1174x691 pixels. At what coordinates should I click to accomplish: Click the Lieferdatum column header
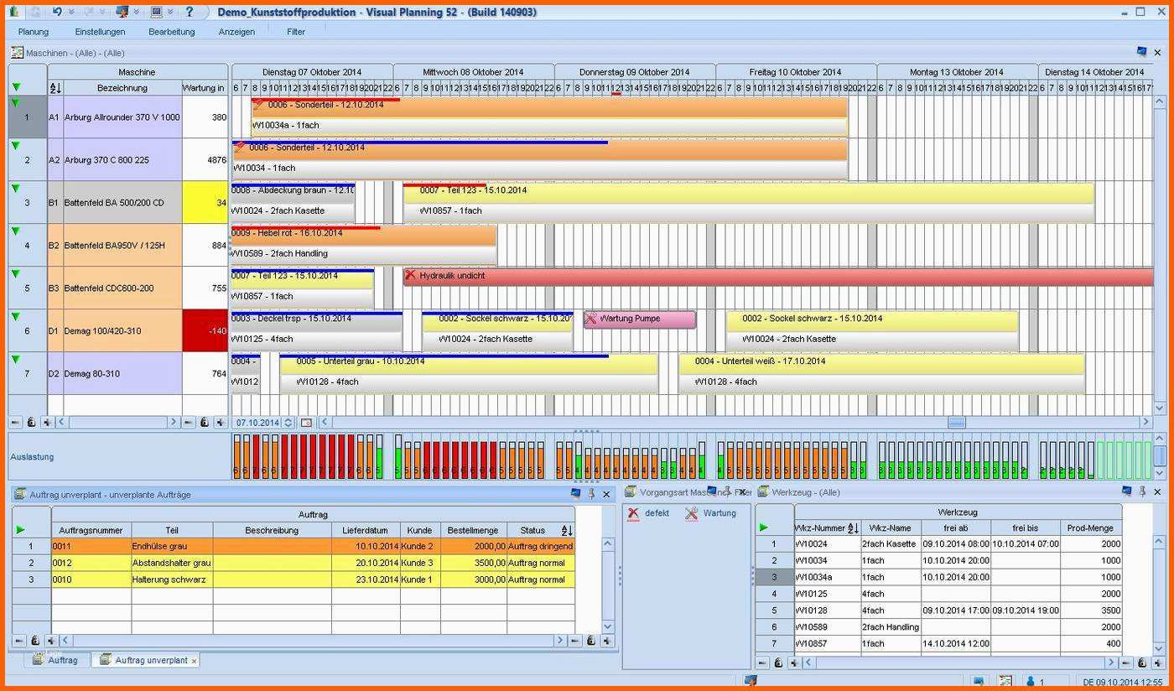click(x=366, y=530)
